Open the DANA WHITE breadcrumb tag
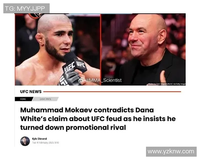The height and width of the screenshot is (160, 200). pos(45,99)
